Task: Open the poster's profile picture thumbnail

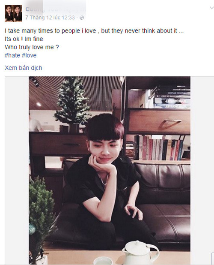Action: (13, 13)
